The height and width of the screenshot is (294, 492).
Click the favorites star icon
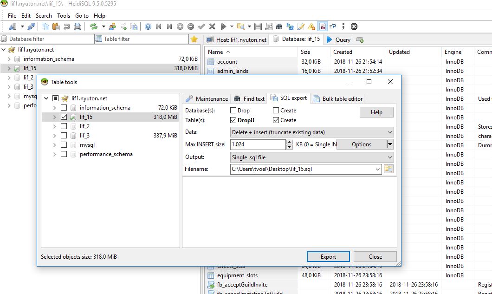(194, 39)
